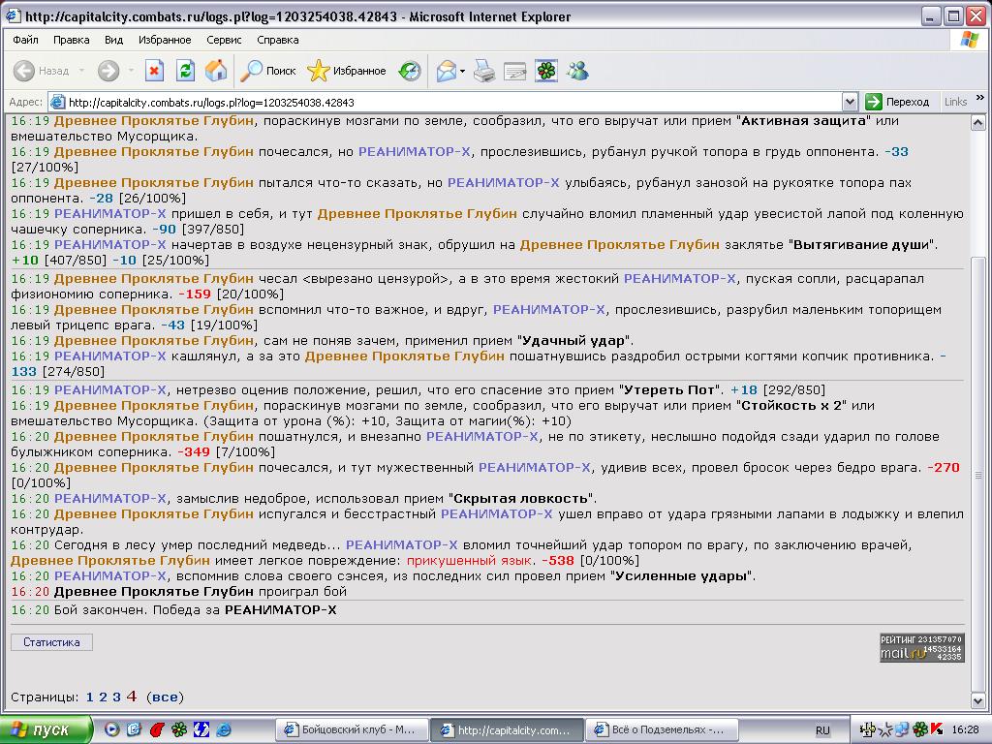Open the Справка menu
This screenshot has height=744, width=992.
pyautogui.click(x=278, y=40)
